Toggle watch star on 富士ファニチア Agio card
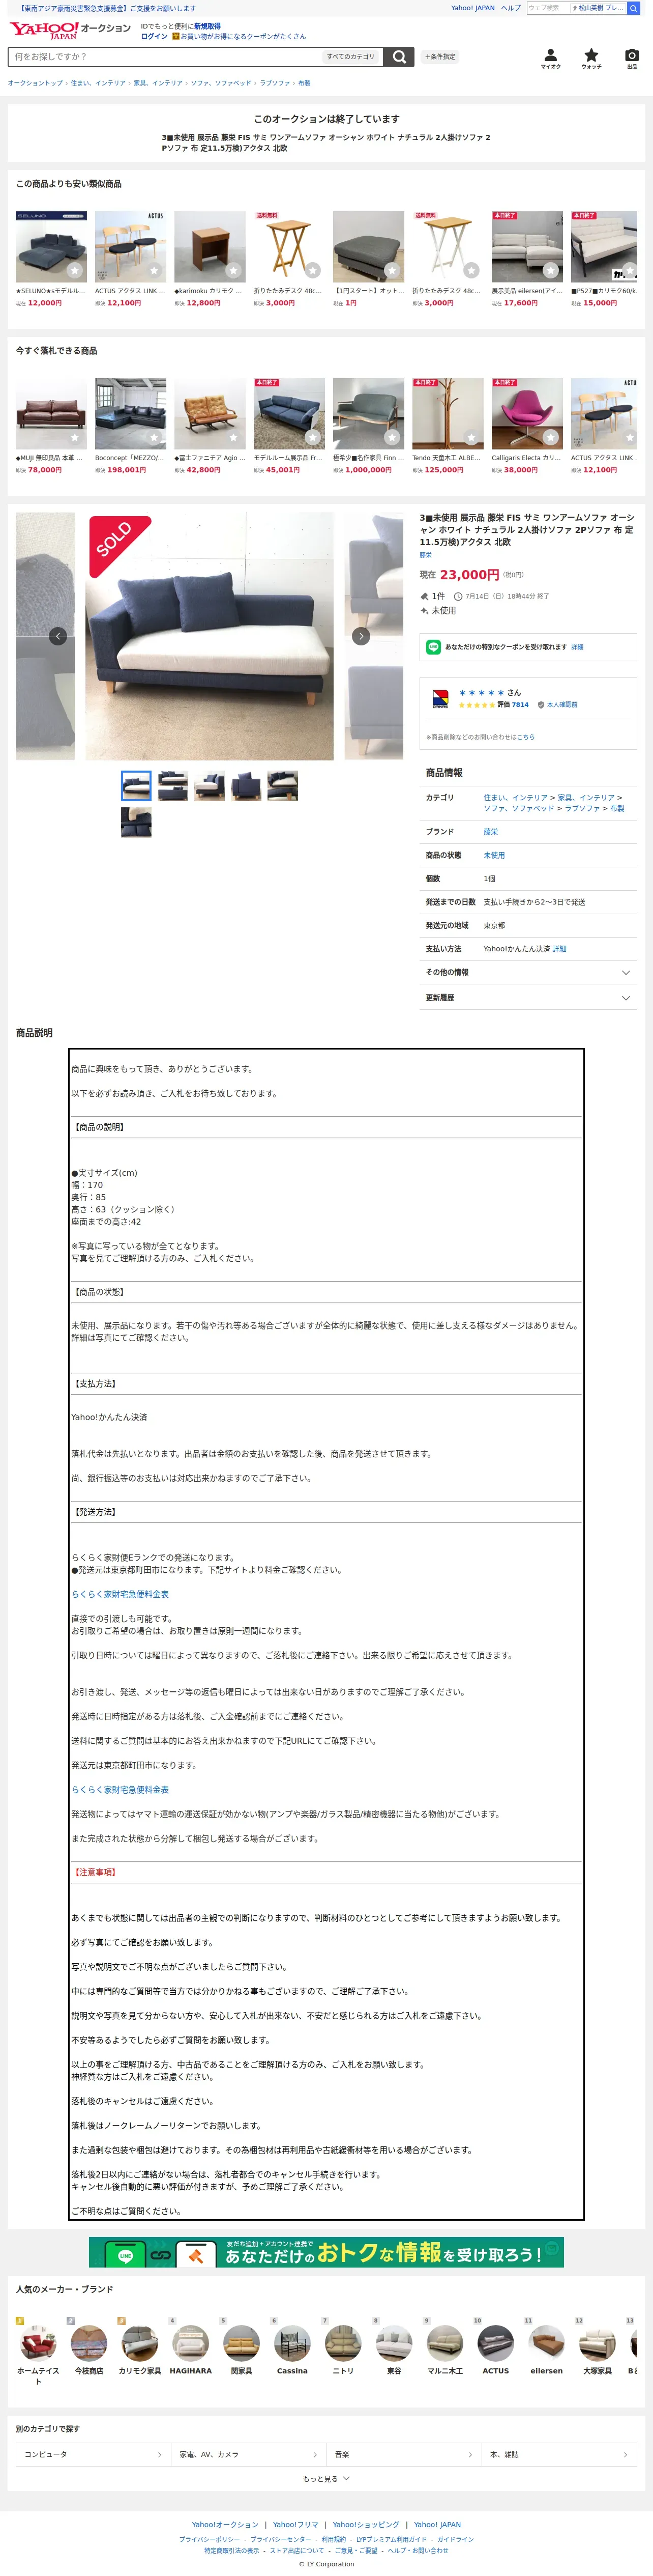 232,437
